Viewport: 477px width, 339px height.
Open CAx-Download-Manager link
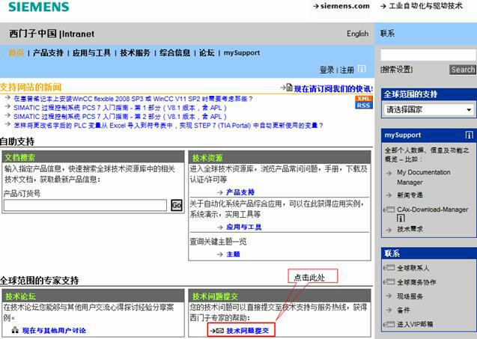[432, 210]
